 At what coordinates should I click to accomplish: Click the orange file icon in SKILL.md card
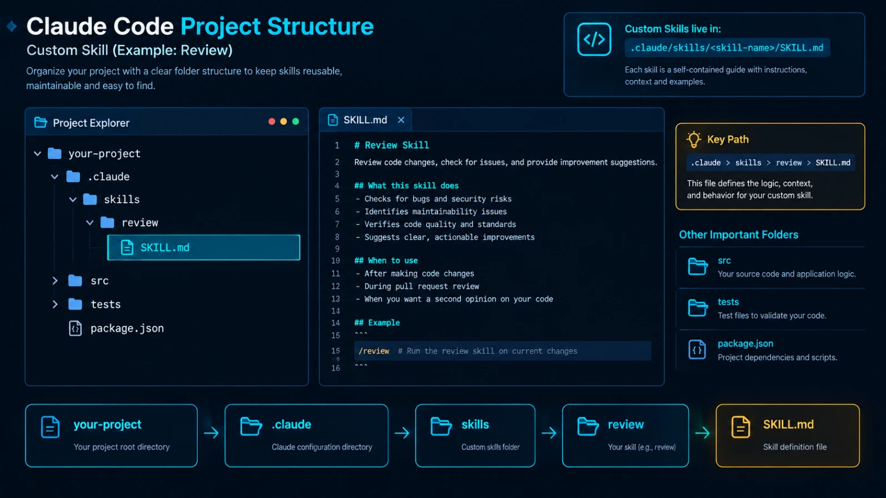pos(740,427)
